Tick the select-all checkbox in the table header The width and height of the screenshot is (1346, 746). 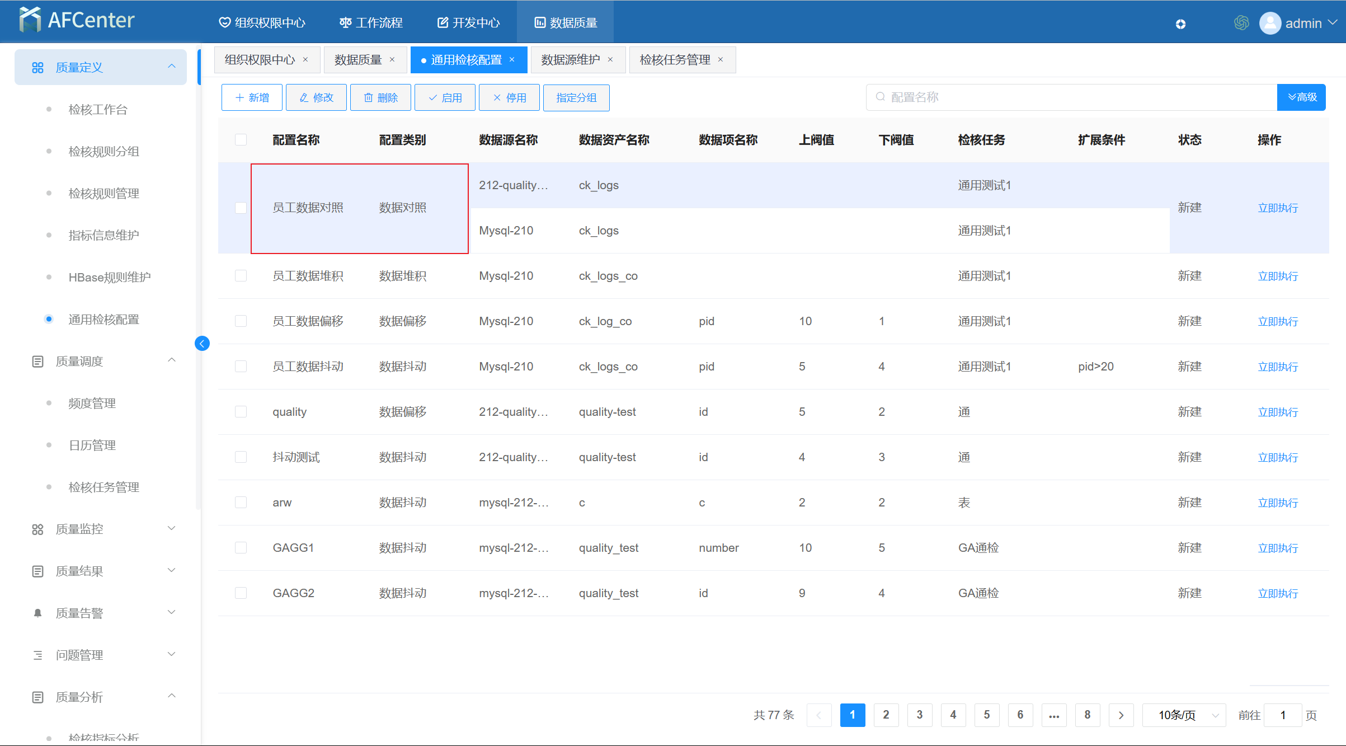(241, 140)
